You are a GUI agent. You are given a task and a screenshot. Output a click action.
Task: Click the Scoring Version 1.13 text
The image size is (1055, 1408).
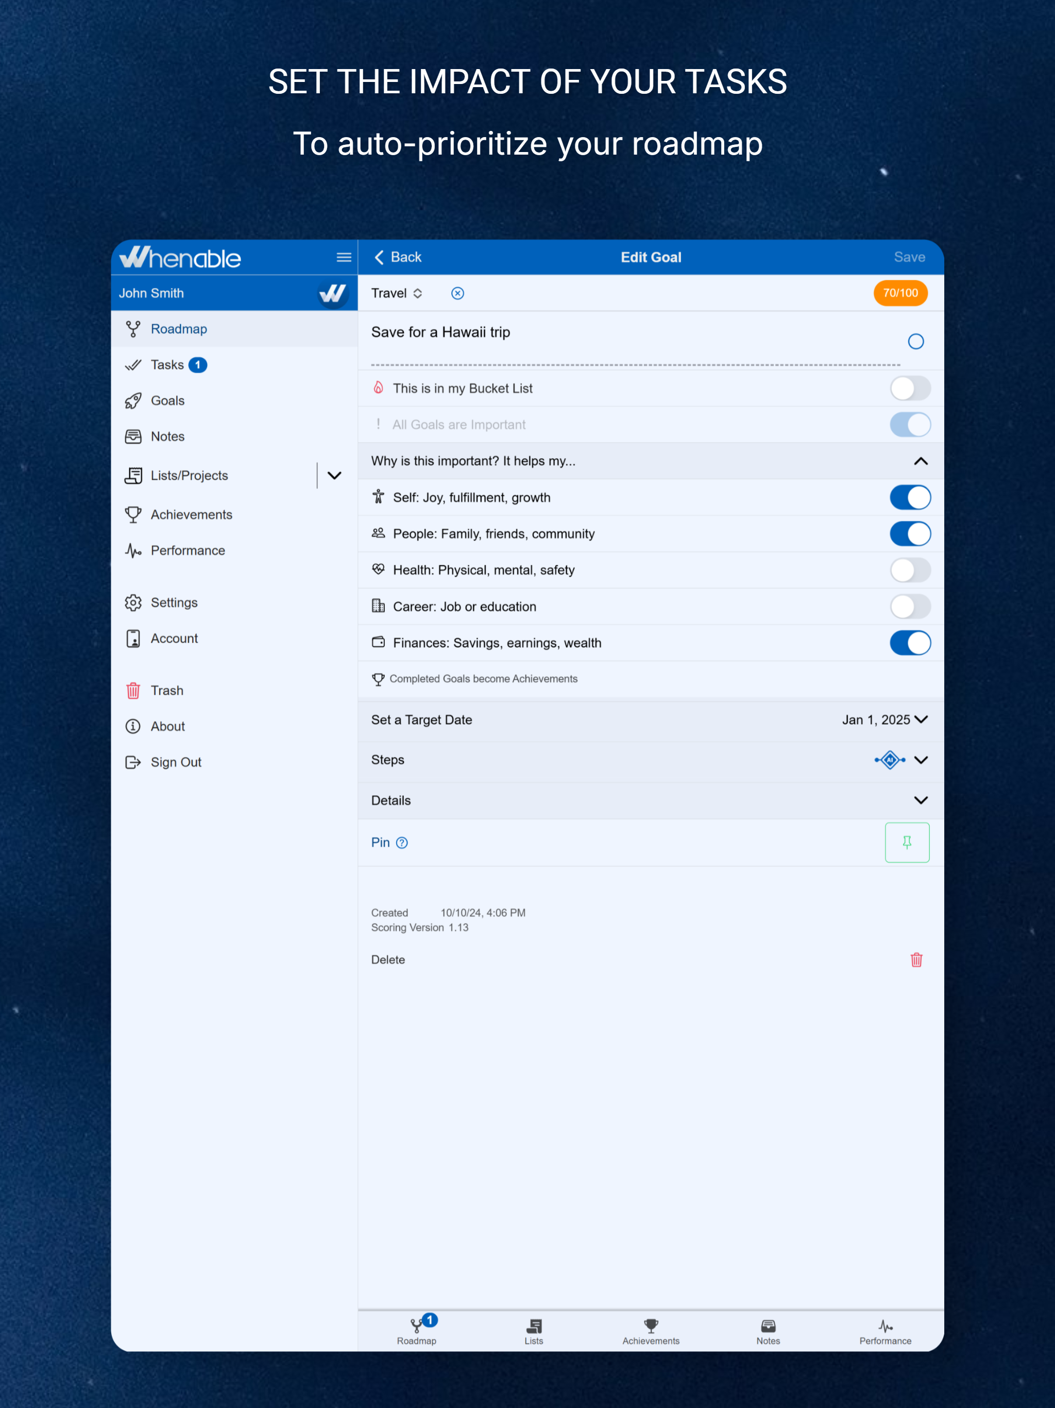tap(420, 928)
